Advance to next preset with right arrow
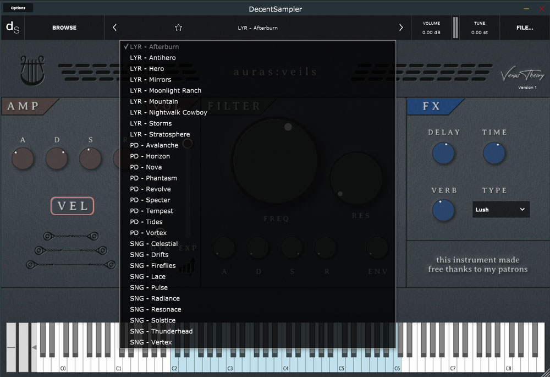The image size is (550, 377). tap(401, 28)
